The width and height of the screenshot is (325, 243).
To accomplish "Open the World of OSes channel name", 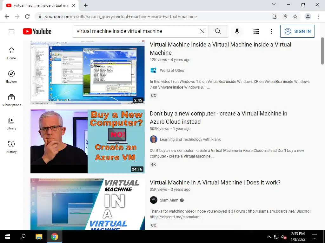I will coord(172,71).
